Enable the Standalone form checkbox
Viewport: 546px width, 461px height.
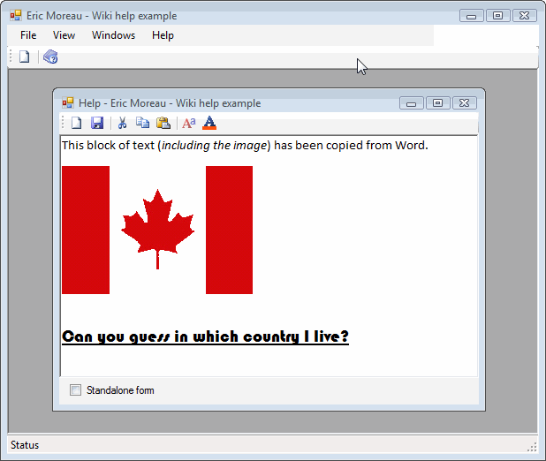(x=75, y=390)
